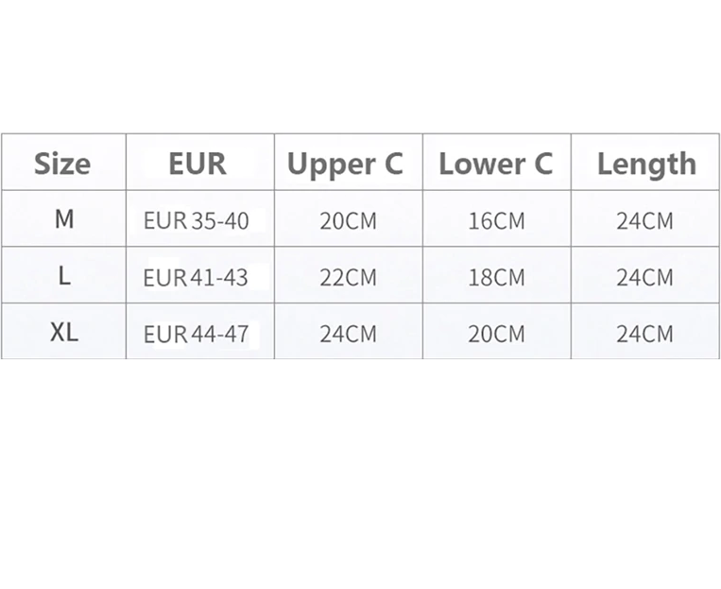This screenshot has width=721, height=589.
Task: Click the EUR 44-47 cell
Action: click(197, 334)
